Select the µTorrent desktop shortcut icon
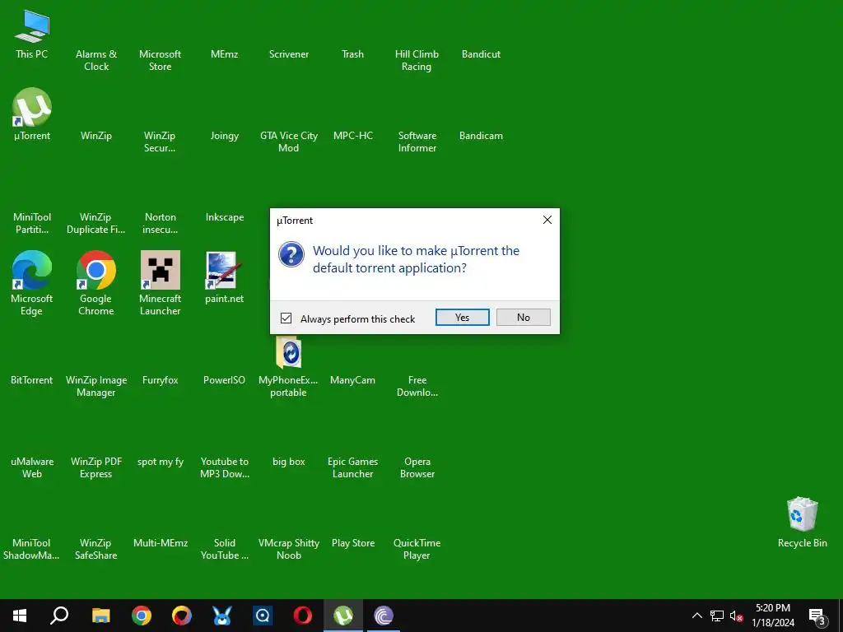This screenshot has width=843, height=632. [32, 108]
